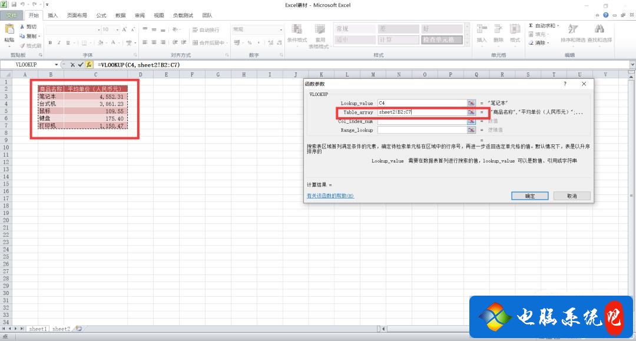Expand the cell styles gallery arrow
Image resolution: width=636 pixels, height=341 pixels.
tap(467, 42)
